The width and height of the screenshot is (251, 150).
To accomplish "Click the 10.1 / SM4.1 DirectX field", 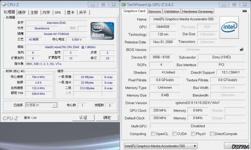I will (231, 72).
